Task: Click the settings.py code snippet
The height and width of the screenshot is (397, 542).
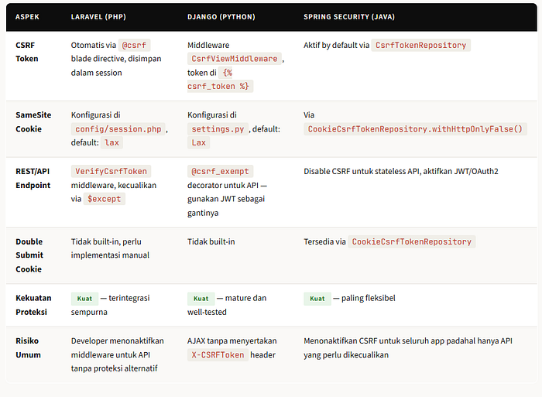Action: point(218,129)
